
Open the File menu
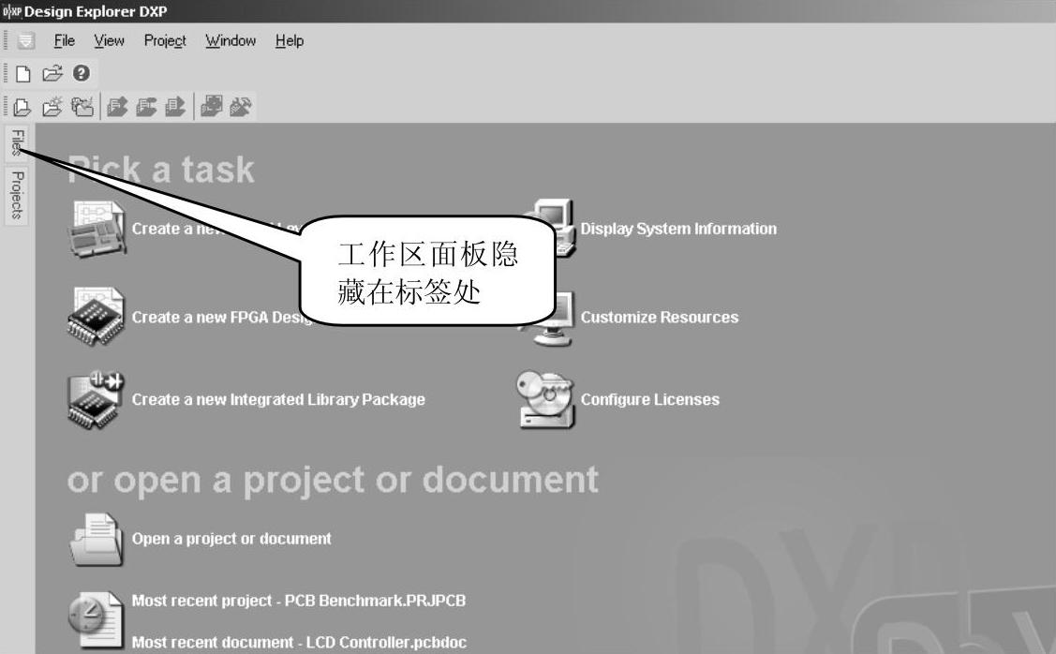pos(64,41)
